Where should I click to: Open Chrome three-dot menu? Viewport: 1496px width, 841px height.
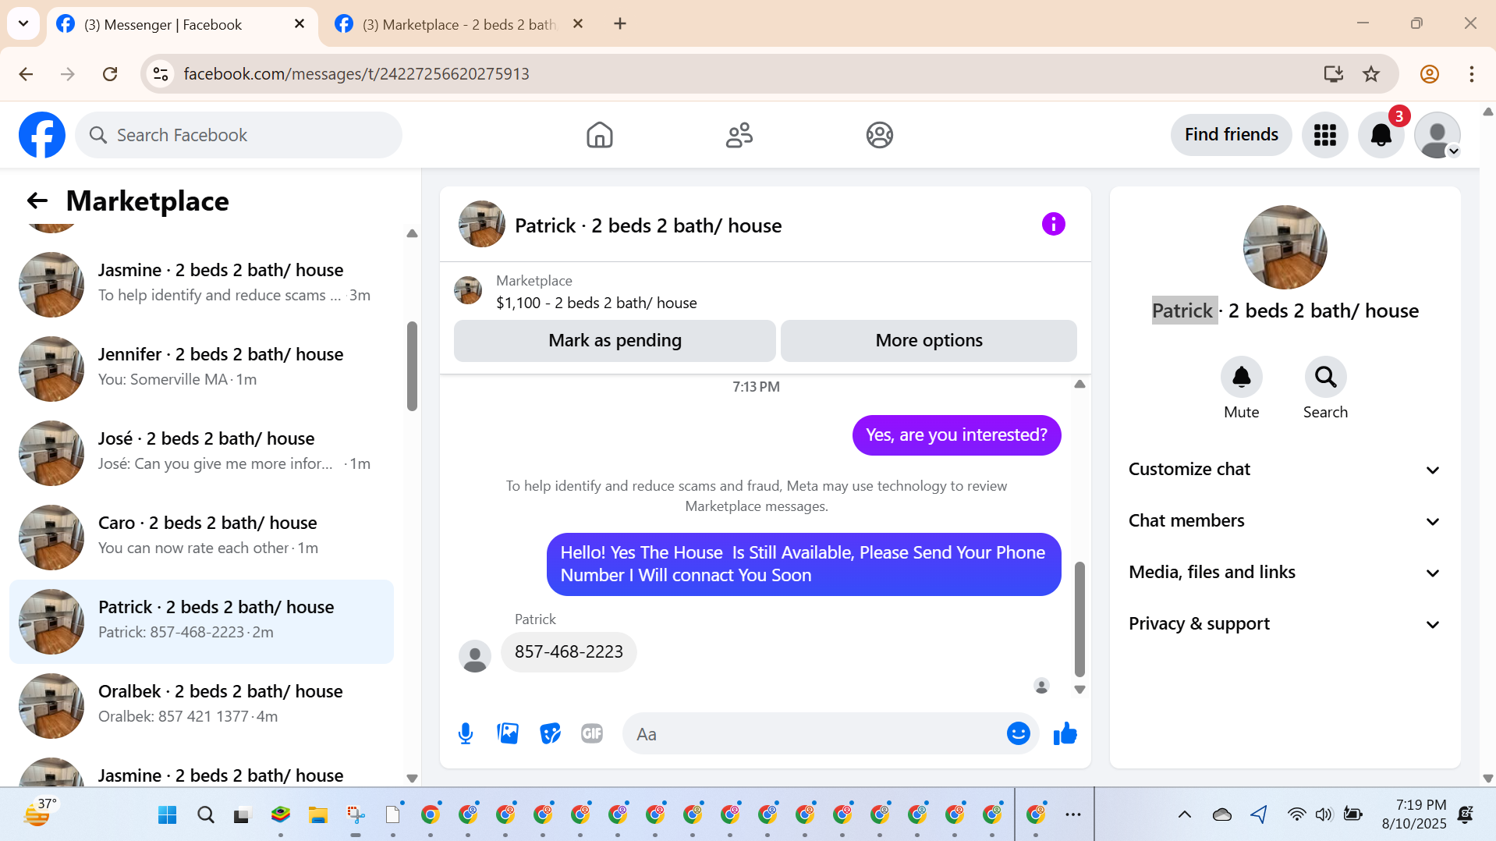pos(1471,74)
